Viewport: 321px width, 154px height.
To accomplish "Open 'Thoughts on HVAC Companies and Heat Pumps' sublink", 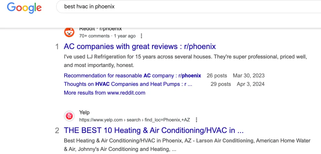I will pyautogui.click(x=128, y=84).
